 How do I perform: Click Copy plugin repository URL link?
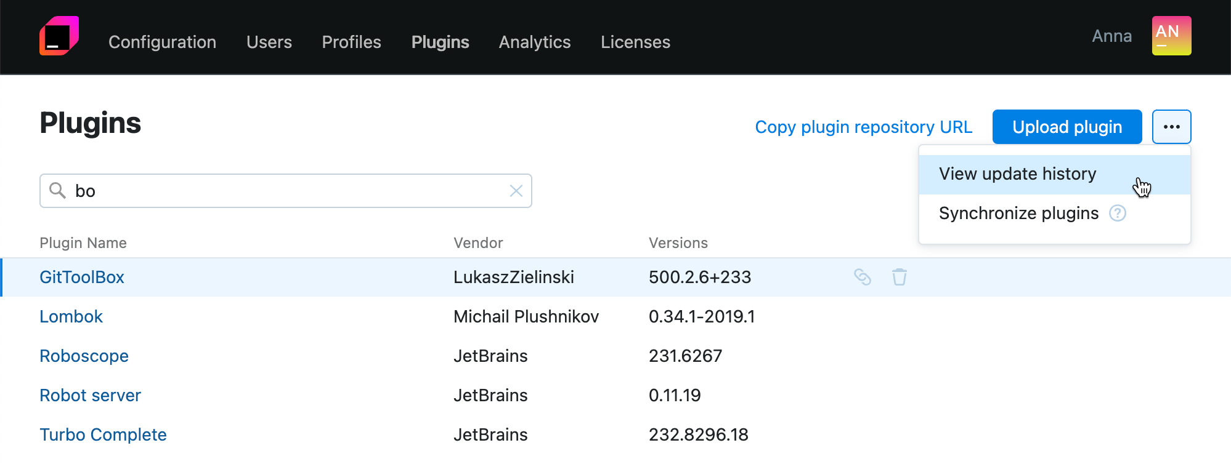click(x=863, y=127)
